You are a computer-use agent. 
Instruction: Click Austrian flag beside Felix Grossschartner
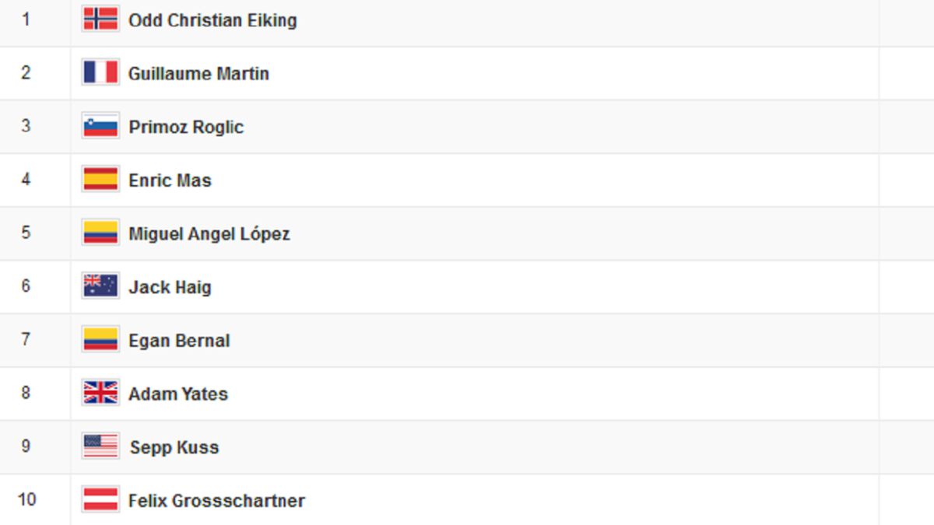(100, 499)
